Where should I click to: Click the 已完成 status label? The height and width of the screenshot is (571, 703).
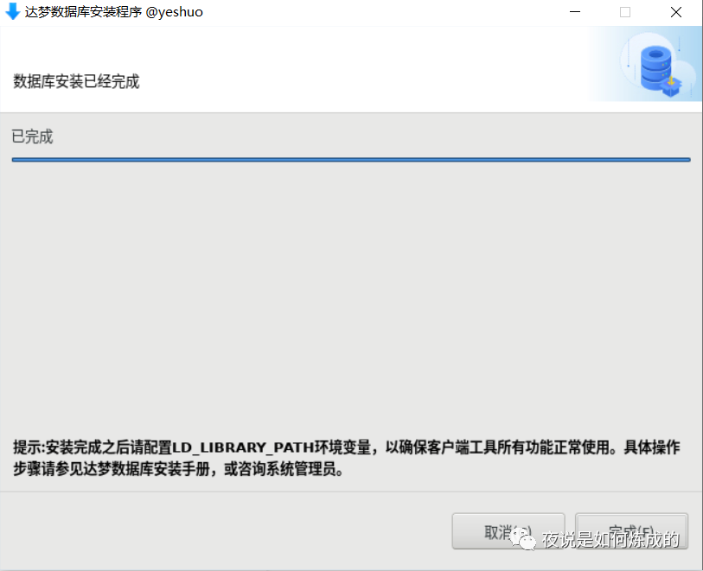32,136
